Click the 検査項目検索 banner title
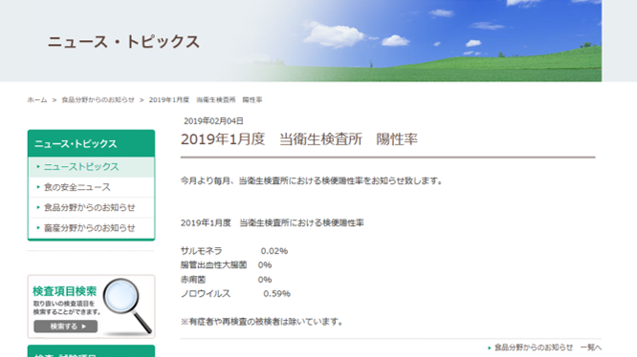 pos(65,291)
